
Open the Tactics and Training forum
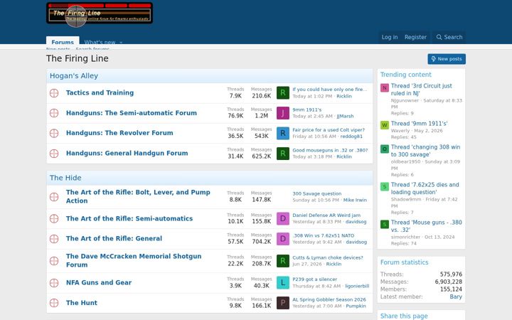[100, 92]
